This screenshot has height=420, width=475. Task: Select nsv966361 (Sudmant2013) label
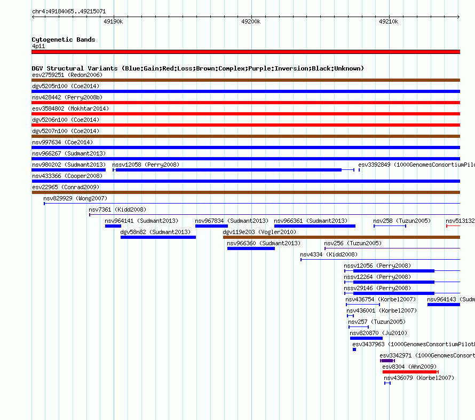coord(311,221)
